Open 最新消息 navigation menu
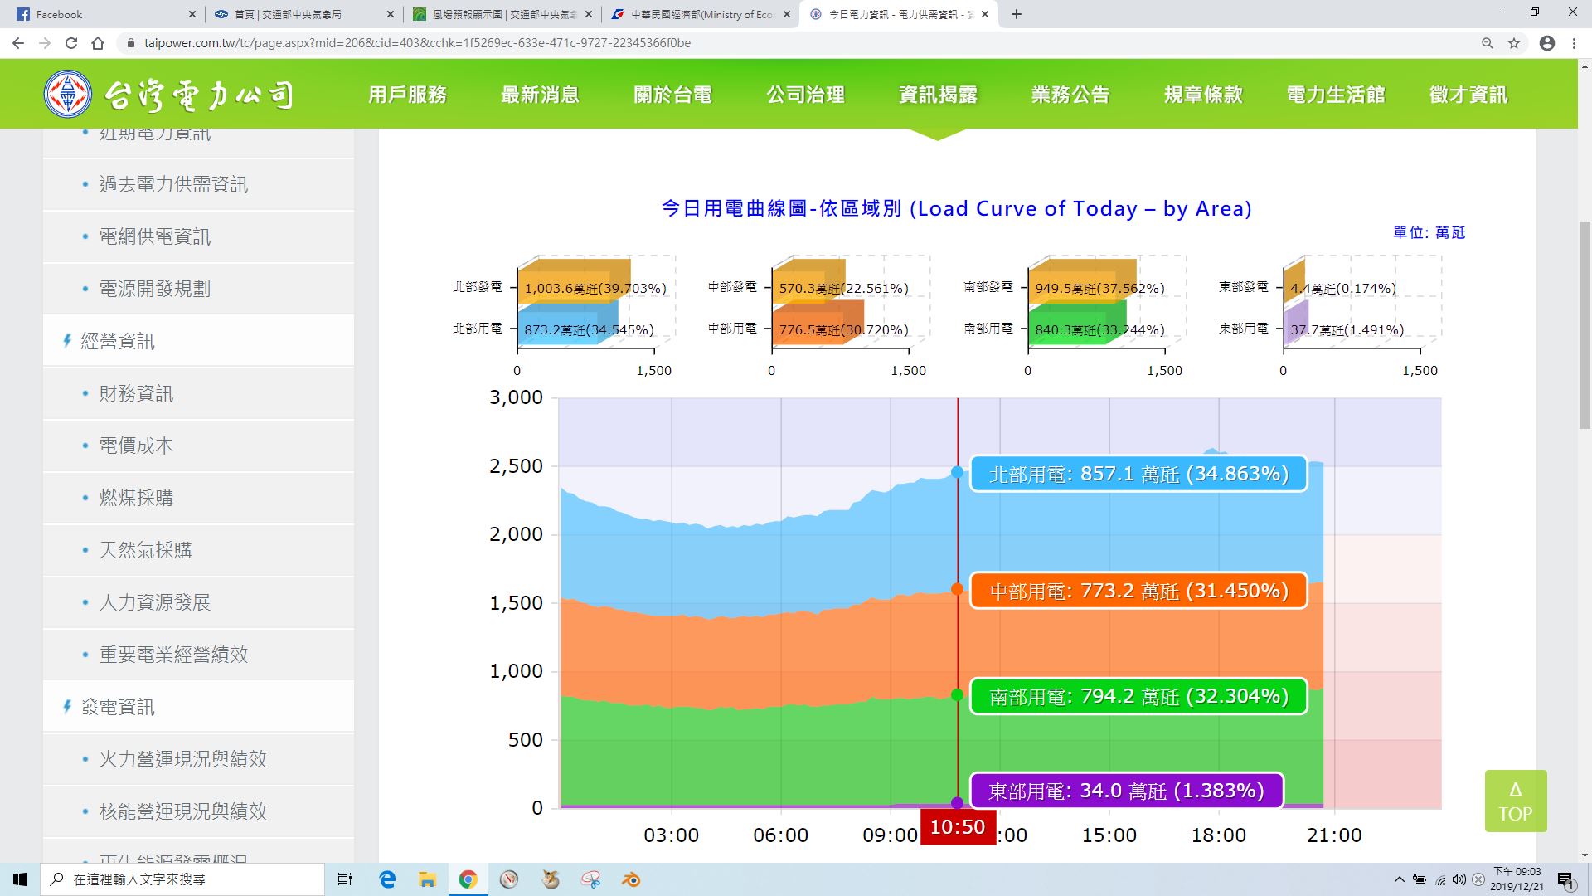This screenshot has width=1592, height=896. coord(540,95)
